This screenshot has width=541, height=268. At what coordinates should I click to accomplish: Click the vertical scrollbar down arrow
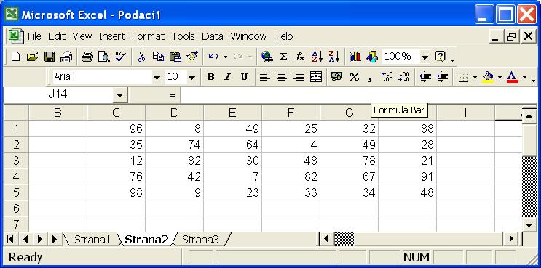point(529,225)
